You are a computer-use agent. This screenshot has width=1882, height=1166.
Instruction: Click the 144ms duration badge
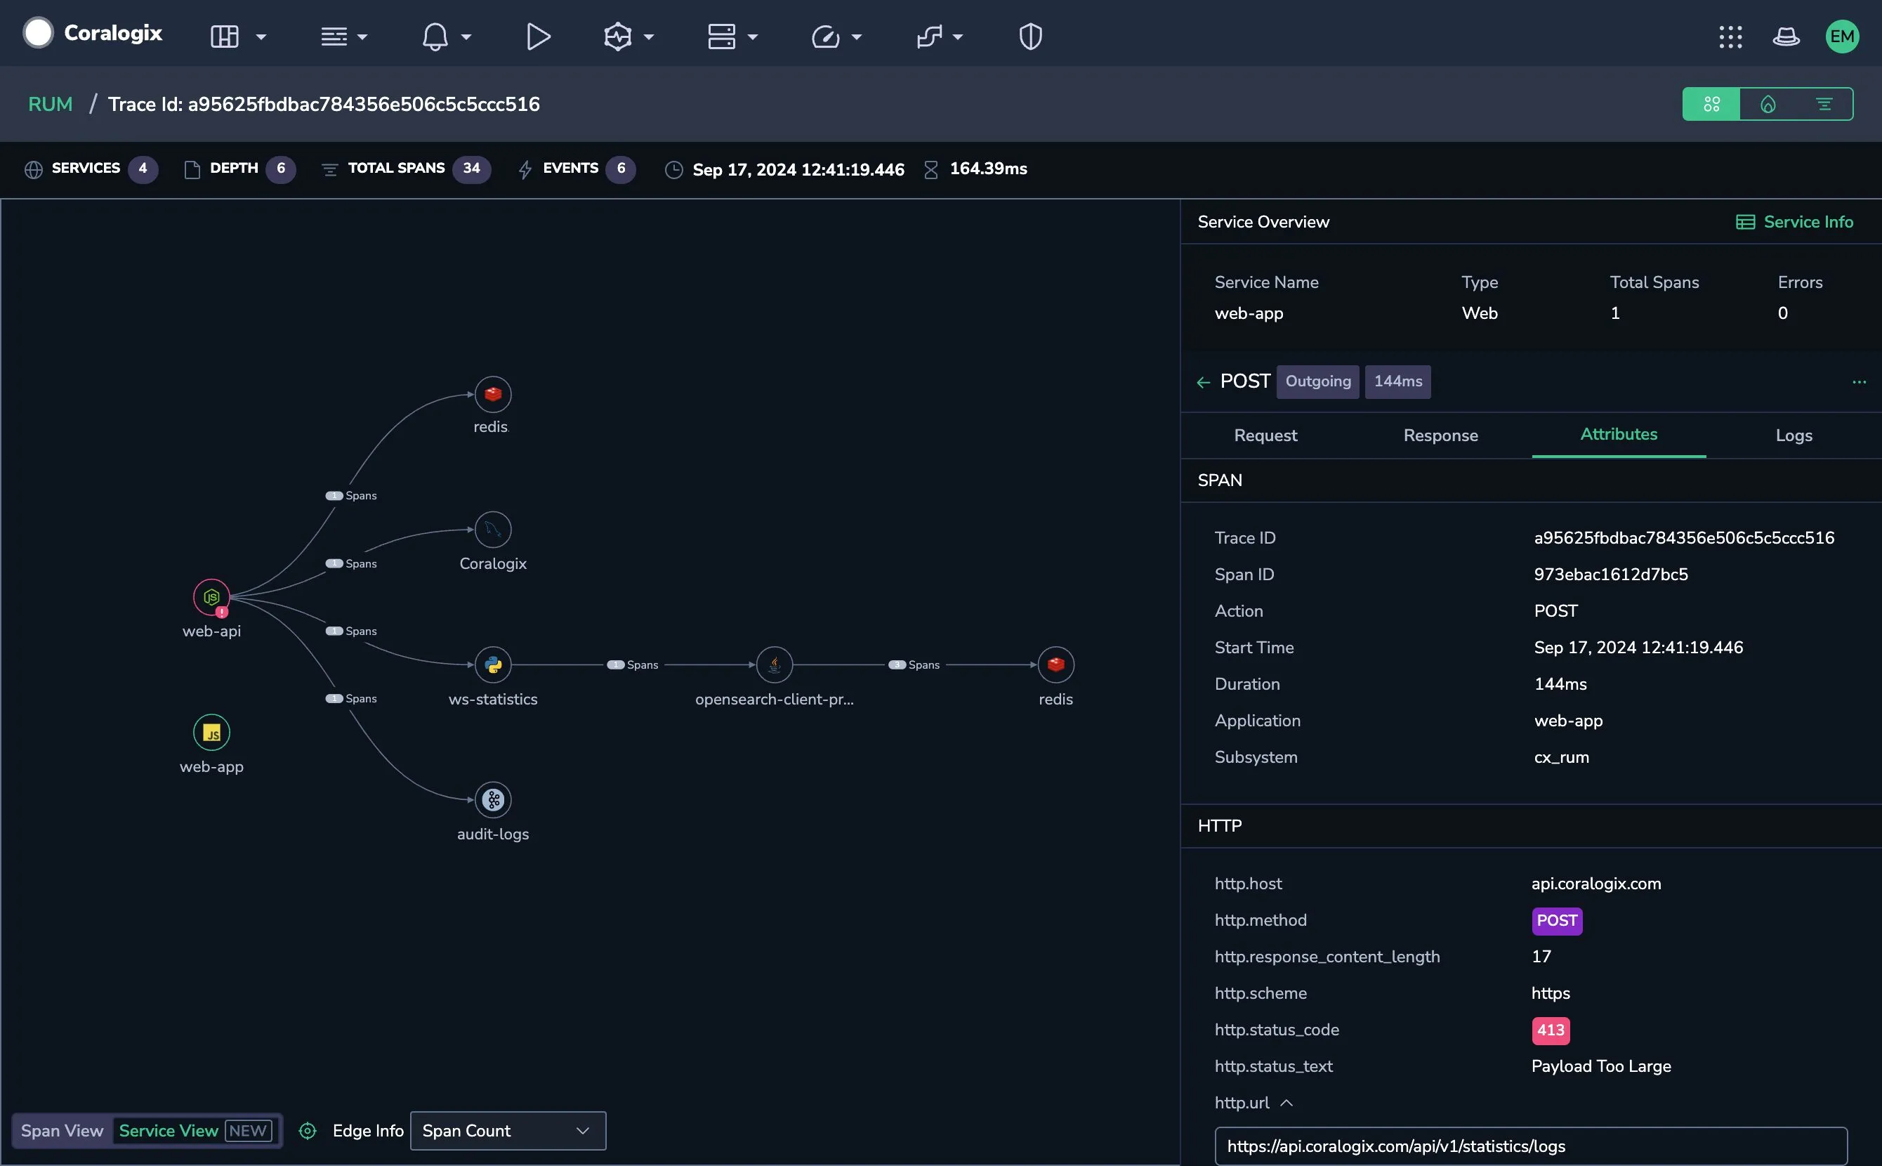pyautogui.click(x=1398, y=381)
